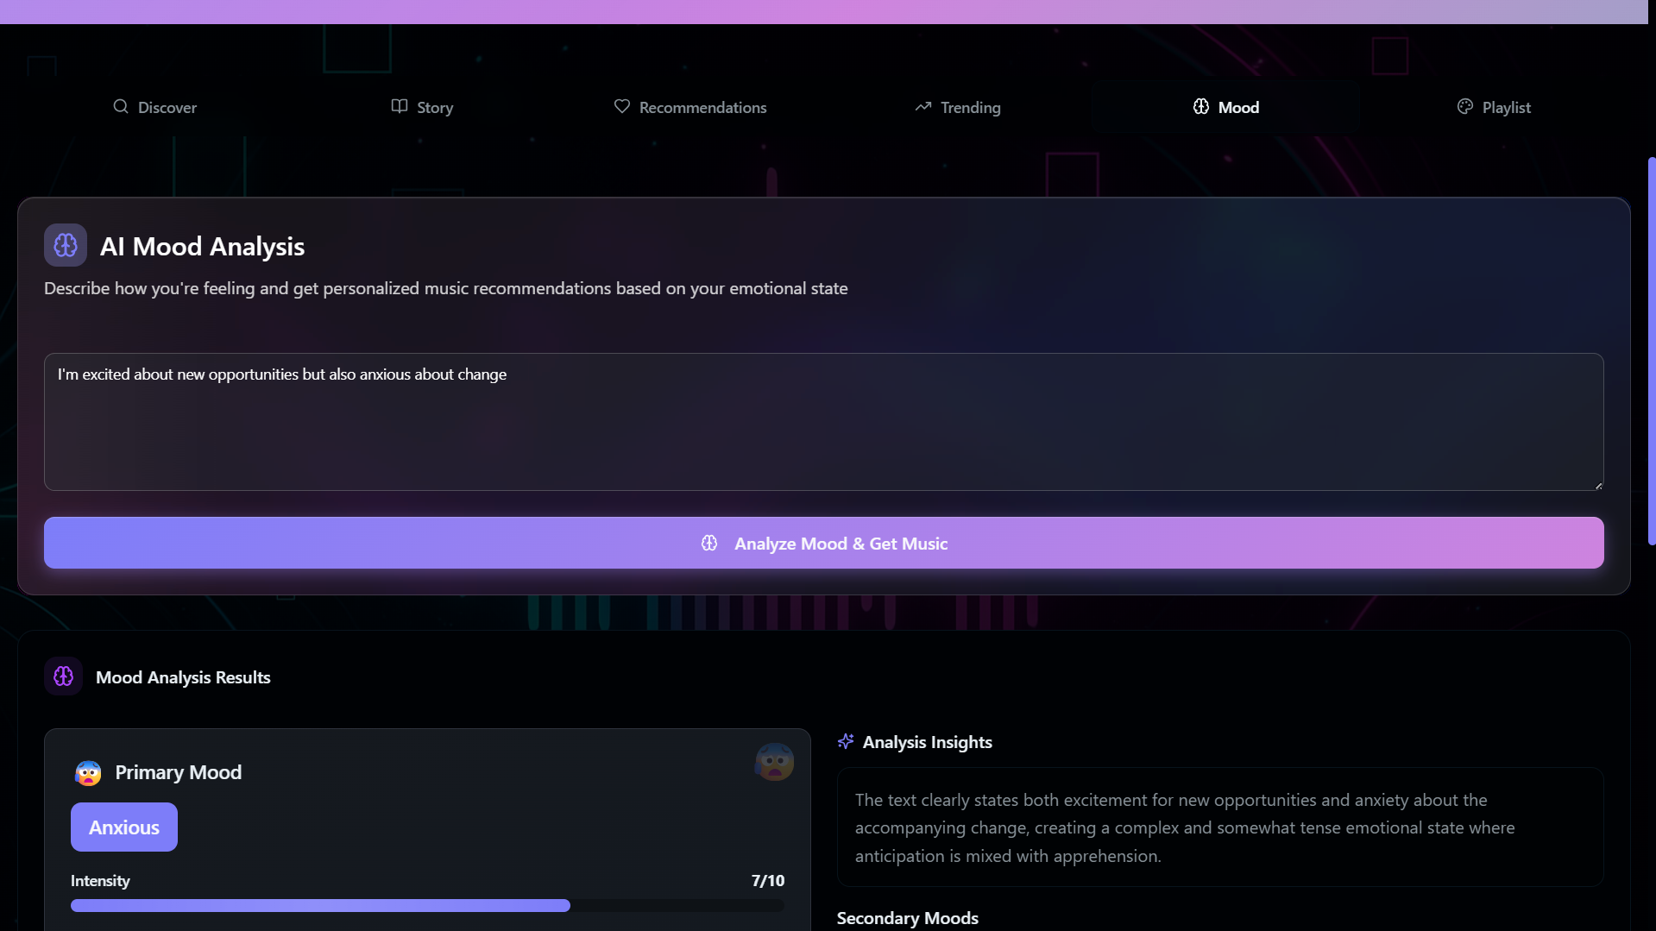The height and width of the screenshot is (931, 1656).
Task: Click the Intensity label
Action: tap(100, 880)
